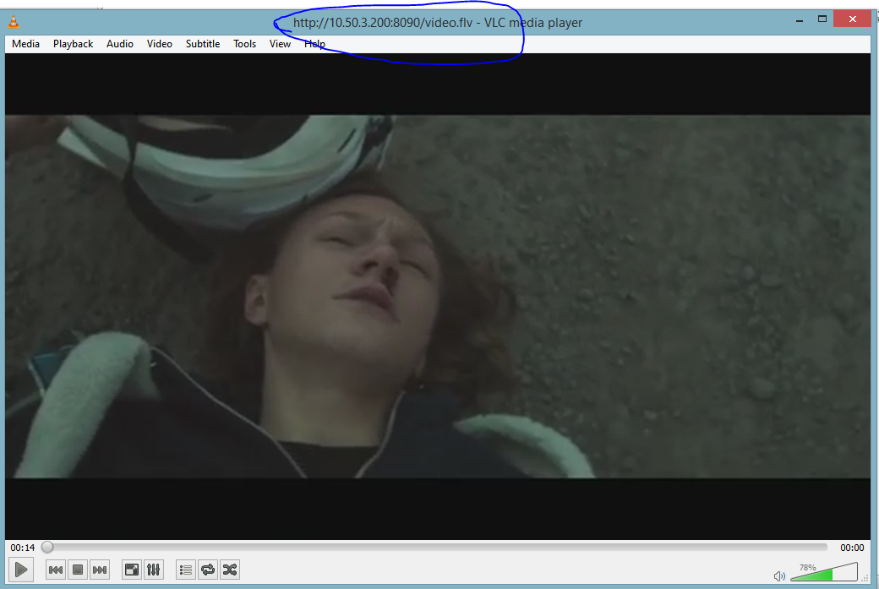Mute audio via the speaker icon
This screenshot has width=879, height=589.
coord(779,576)
